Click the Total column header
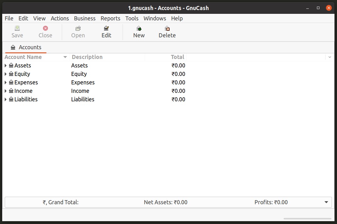337x224 pixels. 177,57
